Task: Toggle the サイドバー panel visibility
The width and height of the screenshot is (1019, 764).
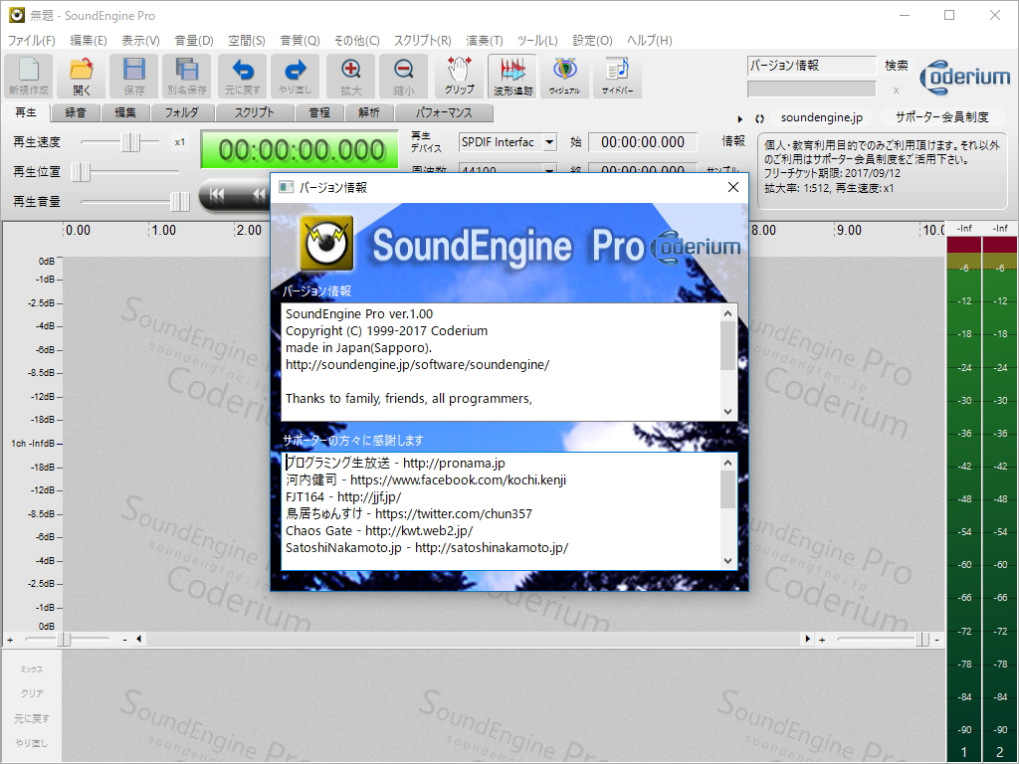Action: [x=617, y=76]
